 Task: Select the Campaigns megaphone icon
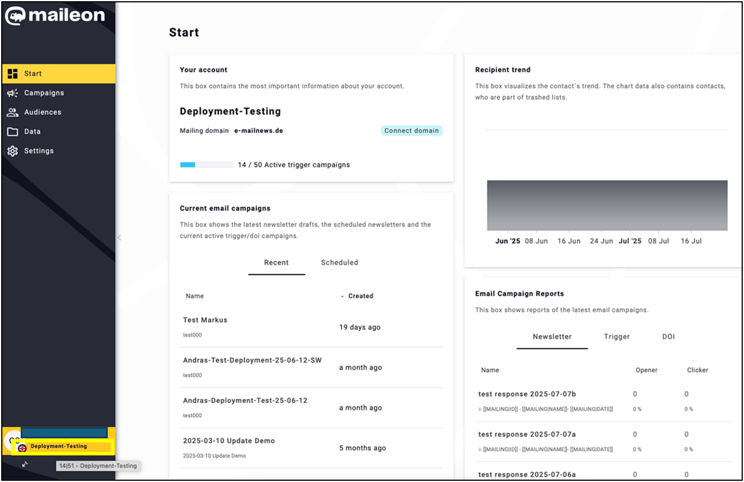pos(12,93)
